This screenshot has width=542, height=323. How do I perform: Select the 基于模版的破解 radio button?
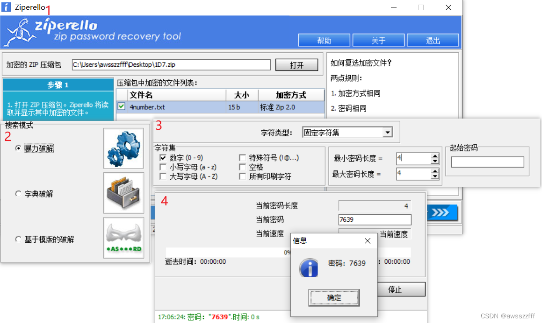pos(18,239)
